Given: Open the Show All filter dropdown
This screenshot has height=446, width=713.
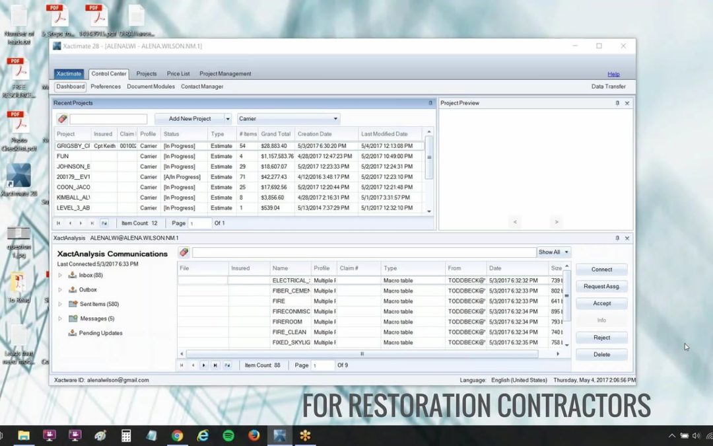Looking at the screenshot, I should point(553,252).
